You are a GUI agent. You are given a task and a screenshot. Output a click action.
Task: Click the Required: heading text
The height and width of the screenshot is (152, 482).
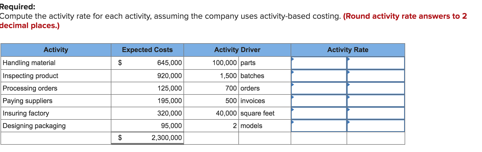coord(18,7)
